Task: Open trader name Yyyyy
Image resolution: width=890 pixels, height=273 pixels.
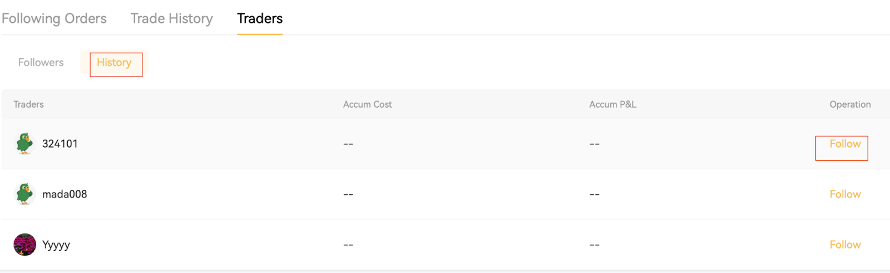Action: [x=56, y=245]
